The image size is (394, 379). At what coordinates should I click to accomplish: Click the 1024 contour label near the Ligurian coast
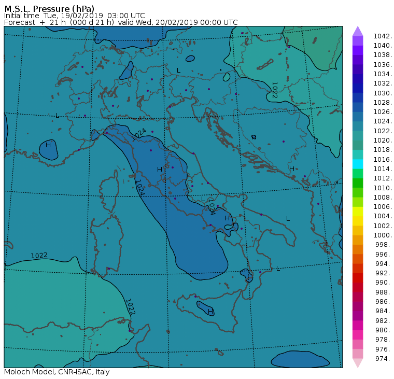(139, 134)
